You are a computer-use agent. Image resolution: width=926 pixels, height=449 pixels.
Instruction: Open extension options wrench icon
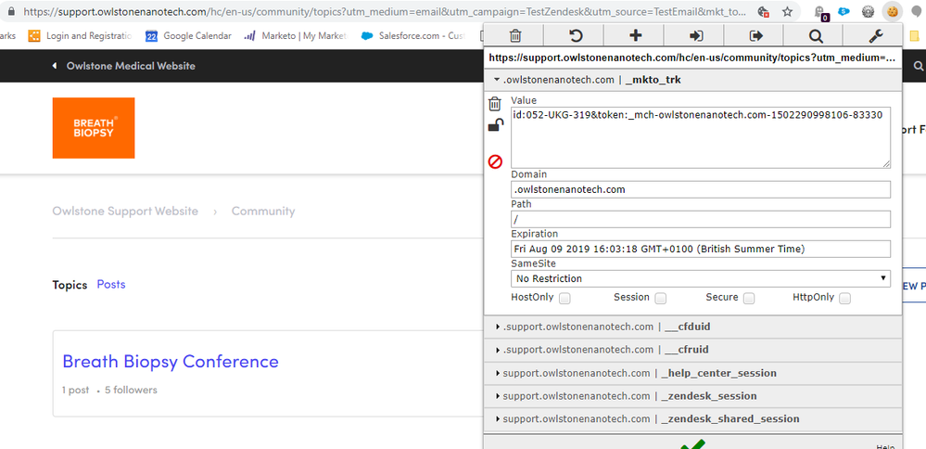pyautogui.click(x=875, y=36)
